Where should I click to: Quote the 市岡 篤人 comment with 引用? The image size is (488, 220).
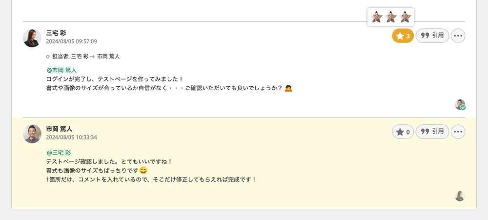[432, 132]
